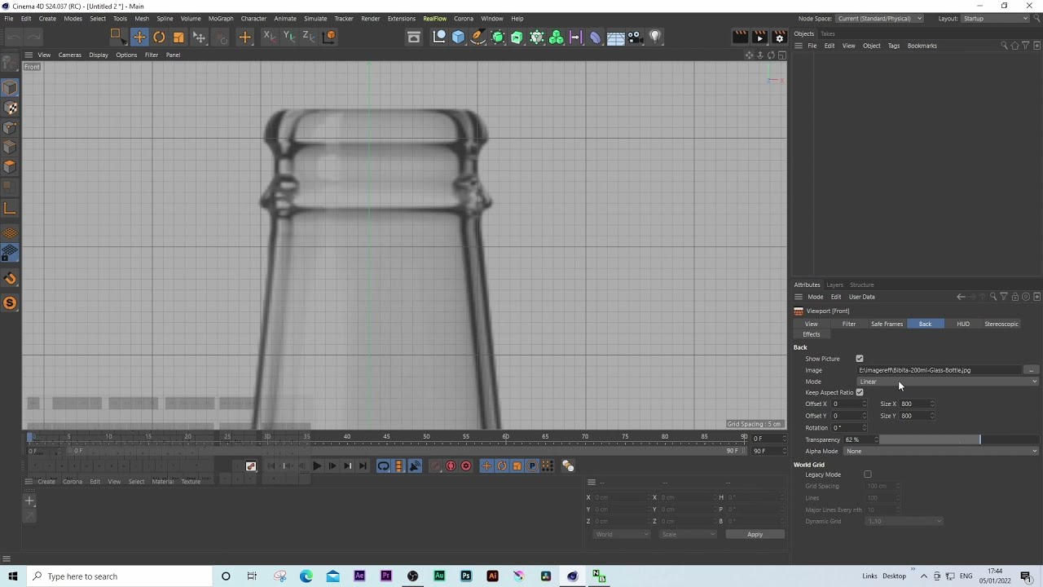Open Windows Start menu
The image size is (1043, 587).
point(12,576)
